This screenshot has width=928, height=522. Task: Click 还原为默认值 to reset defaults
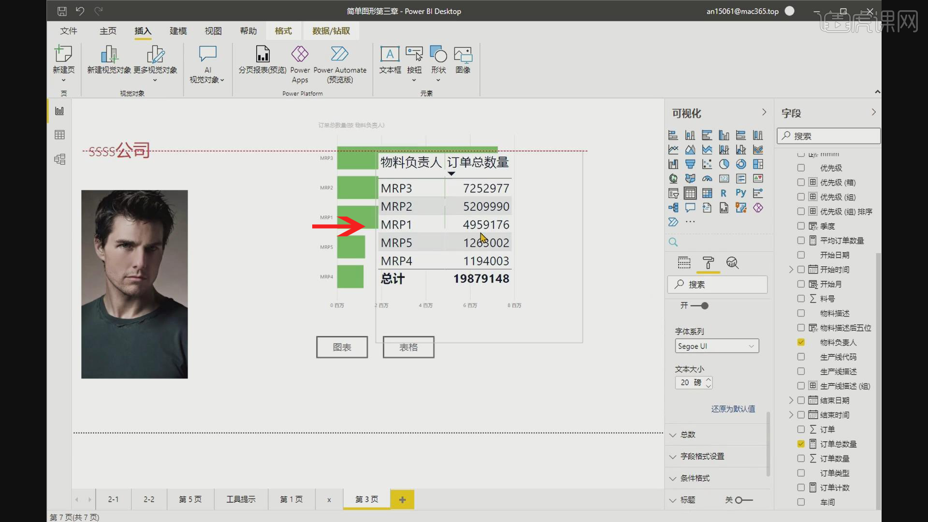coord(733,408)
